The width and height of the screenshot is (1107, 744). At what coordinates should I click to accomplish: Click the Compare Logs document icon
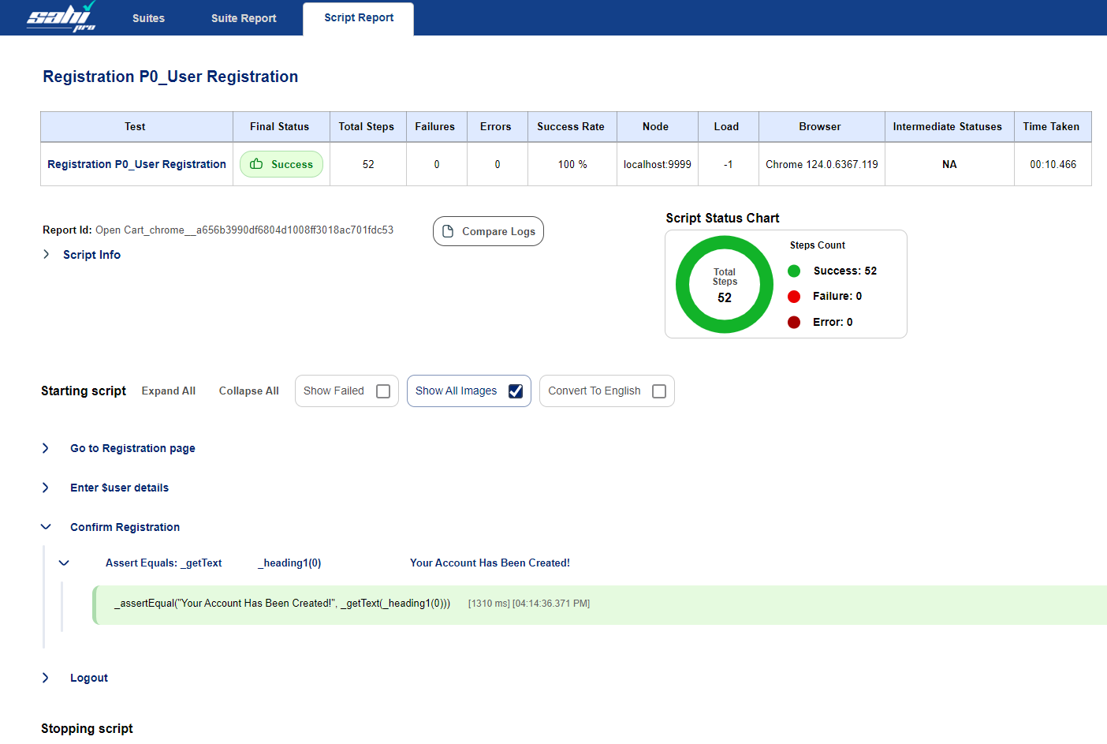pyautogui.click(x=448, y=231)
